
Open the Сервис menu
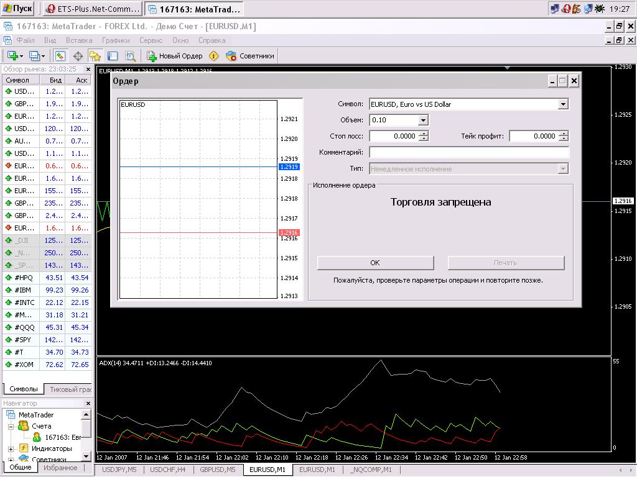[x=151, y=40]
